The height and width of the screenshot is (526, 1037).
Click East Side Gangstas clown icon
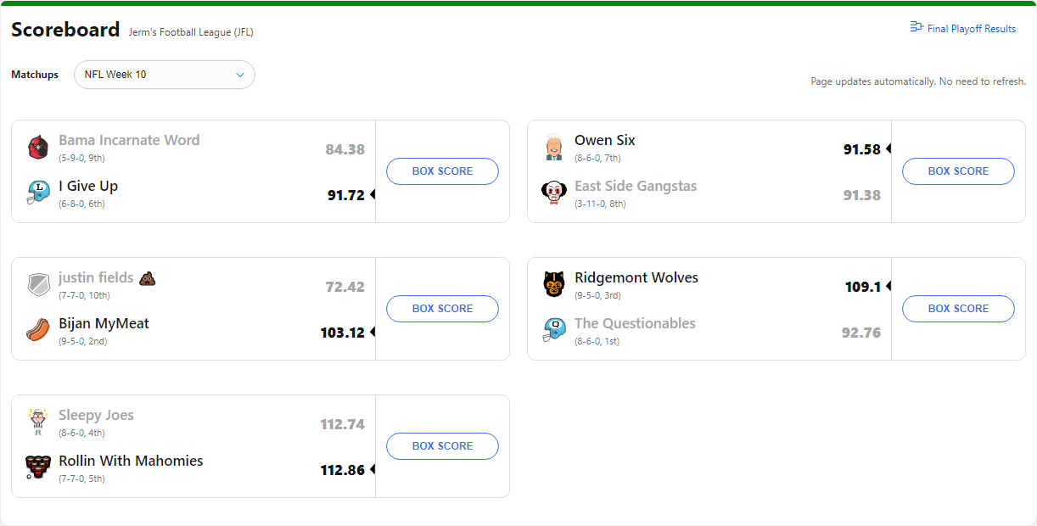point(554,193)
